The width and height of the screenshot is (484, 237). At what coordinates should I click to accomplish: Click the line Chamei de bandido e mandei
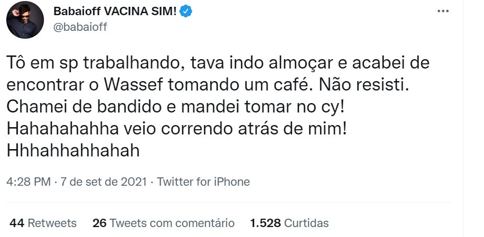point(175,107)
